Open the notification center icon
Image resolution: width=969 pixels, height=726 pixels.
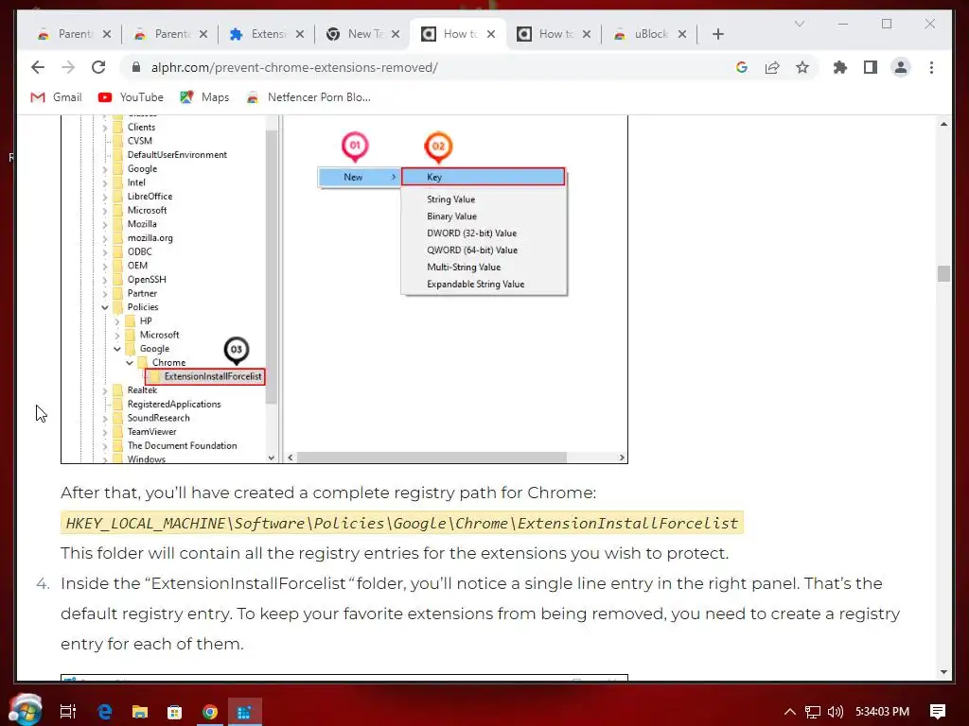(x=938, y=712)
